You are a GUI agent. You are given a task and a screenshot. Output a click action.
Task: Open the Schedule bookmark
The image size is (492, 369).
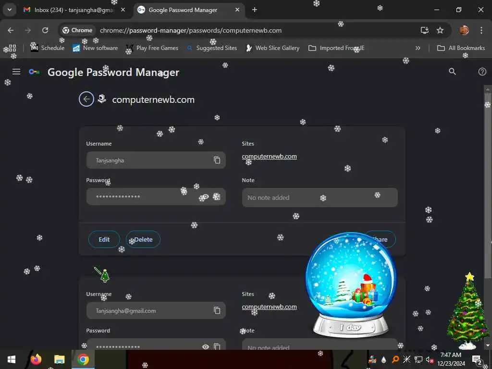(x=48, y=48)
